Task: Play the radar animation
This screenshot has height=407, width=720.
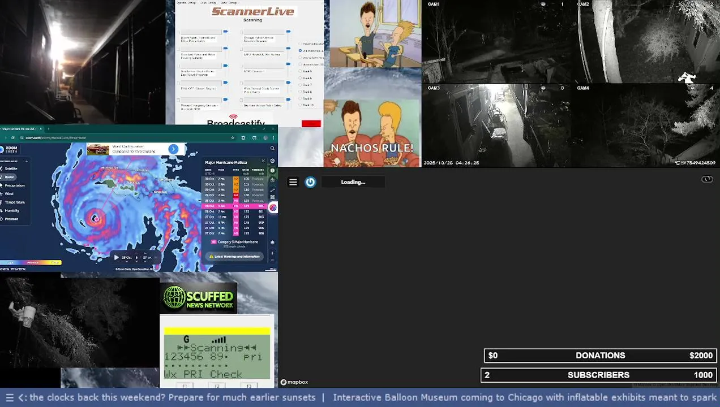Action: (117, 257)
